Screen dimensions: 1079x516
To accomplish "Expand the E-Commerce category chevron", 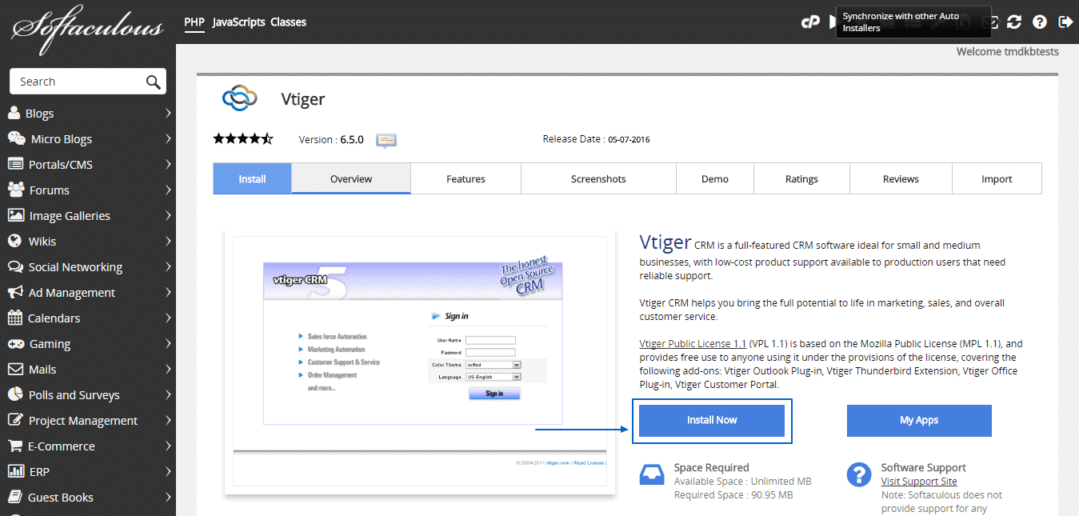I will tap(168, 446).
